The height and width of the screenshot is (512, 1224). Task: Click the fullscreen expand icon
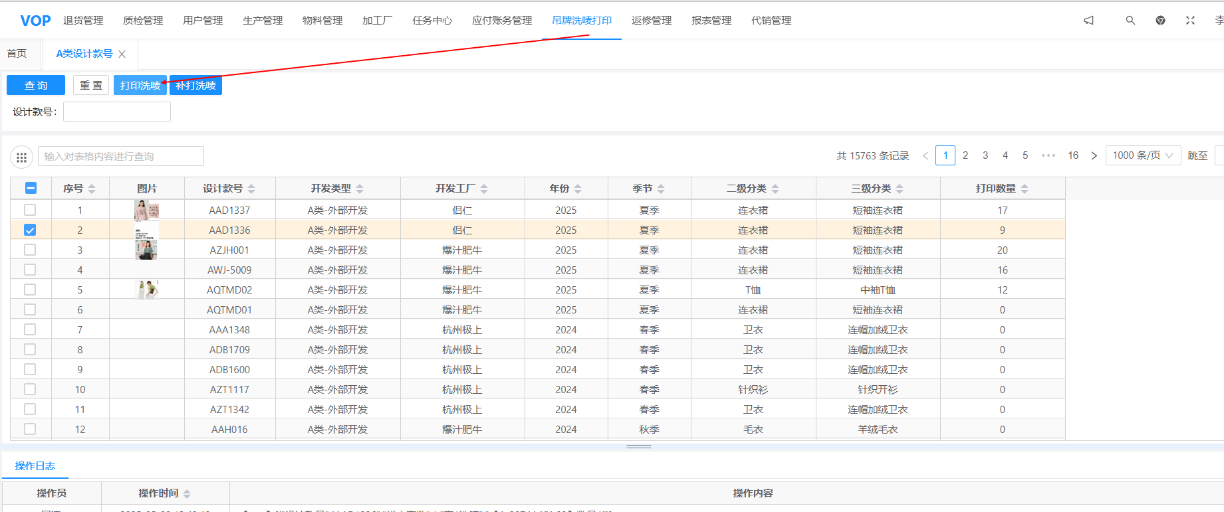click(1190, 21)
